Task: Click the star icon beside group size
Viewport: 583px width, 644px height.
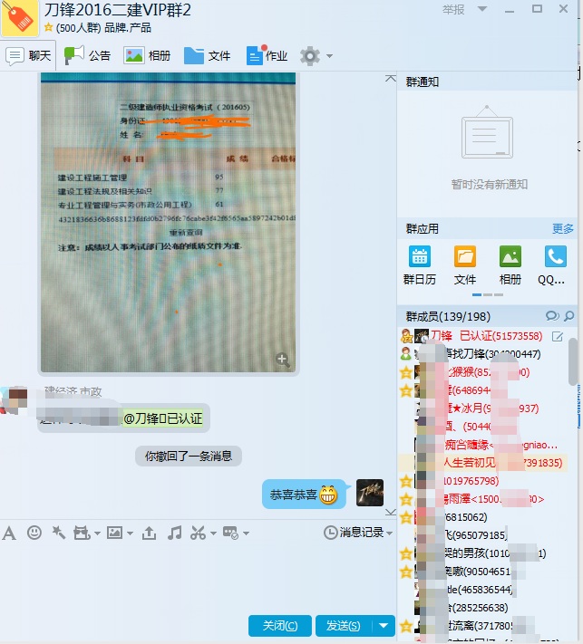Action: pos(49,27)
